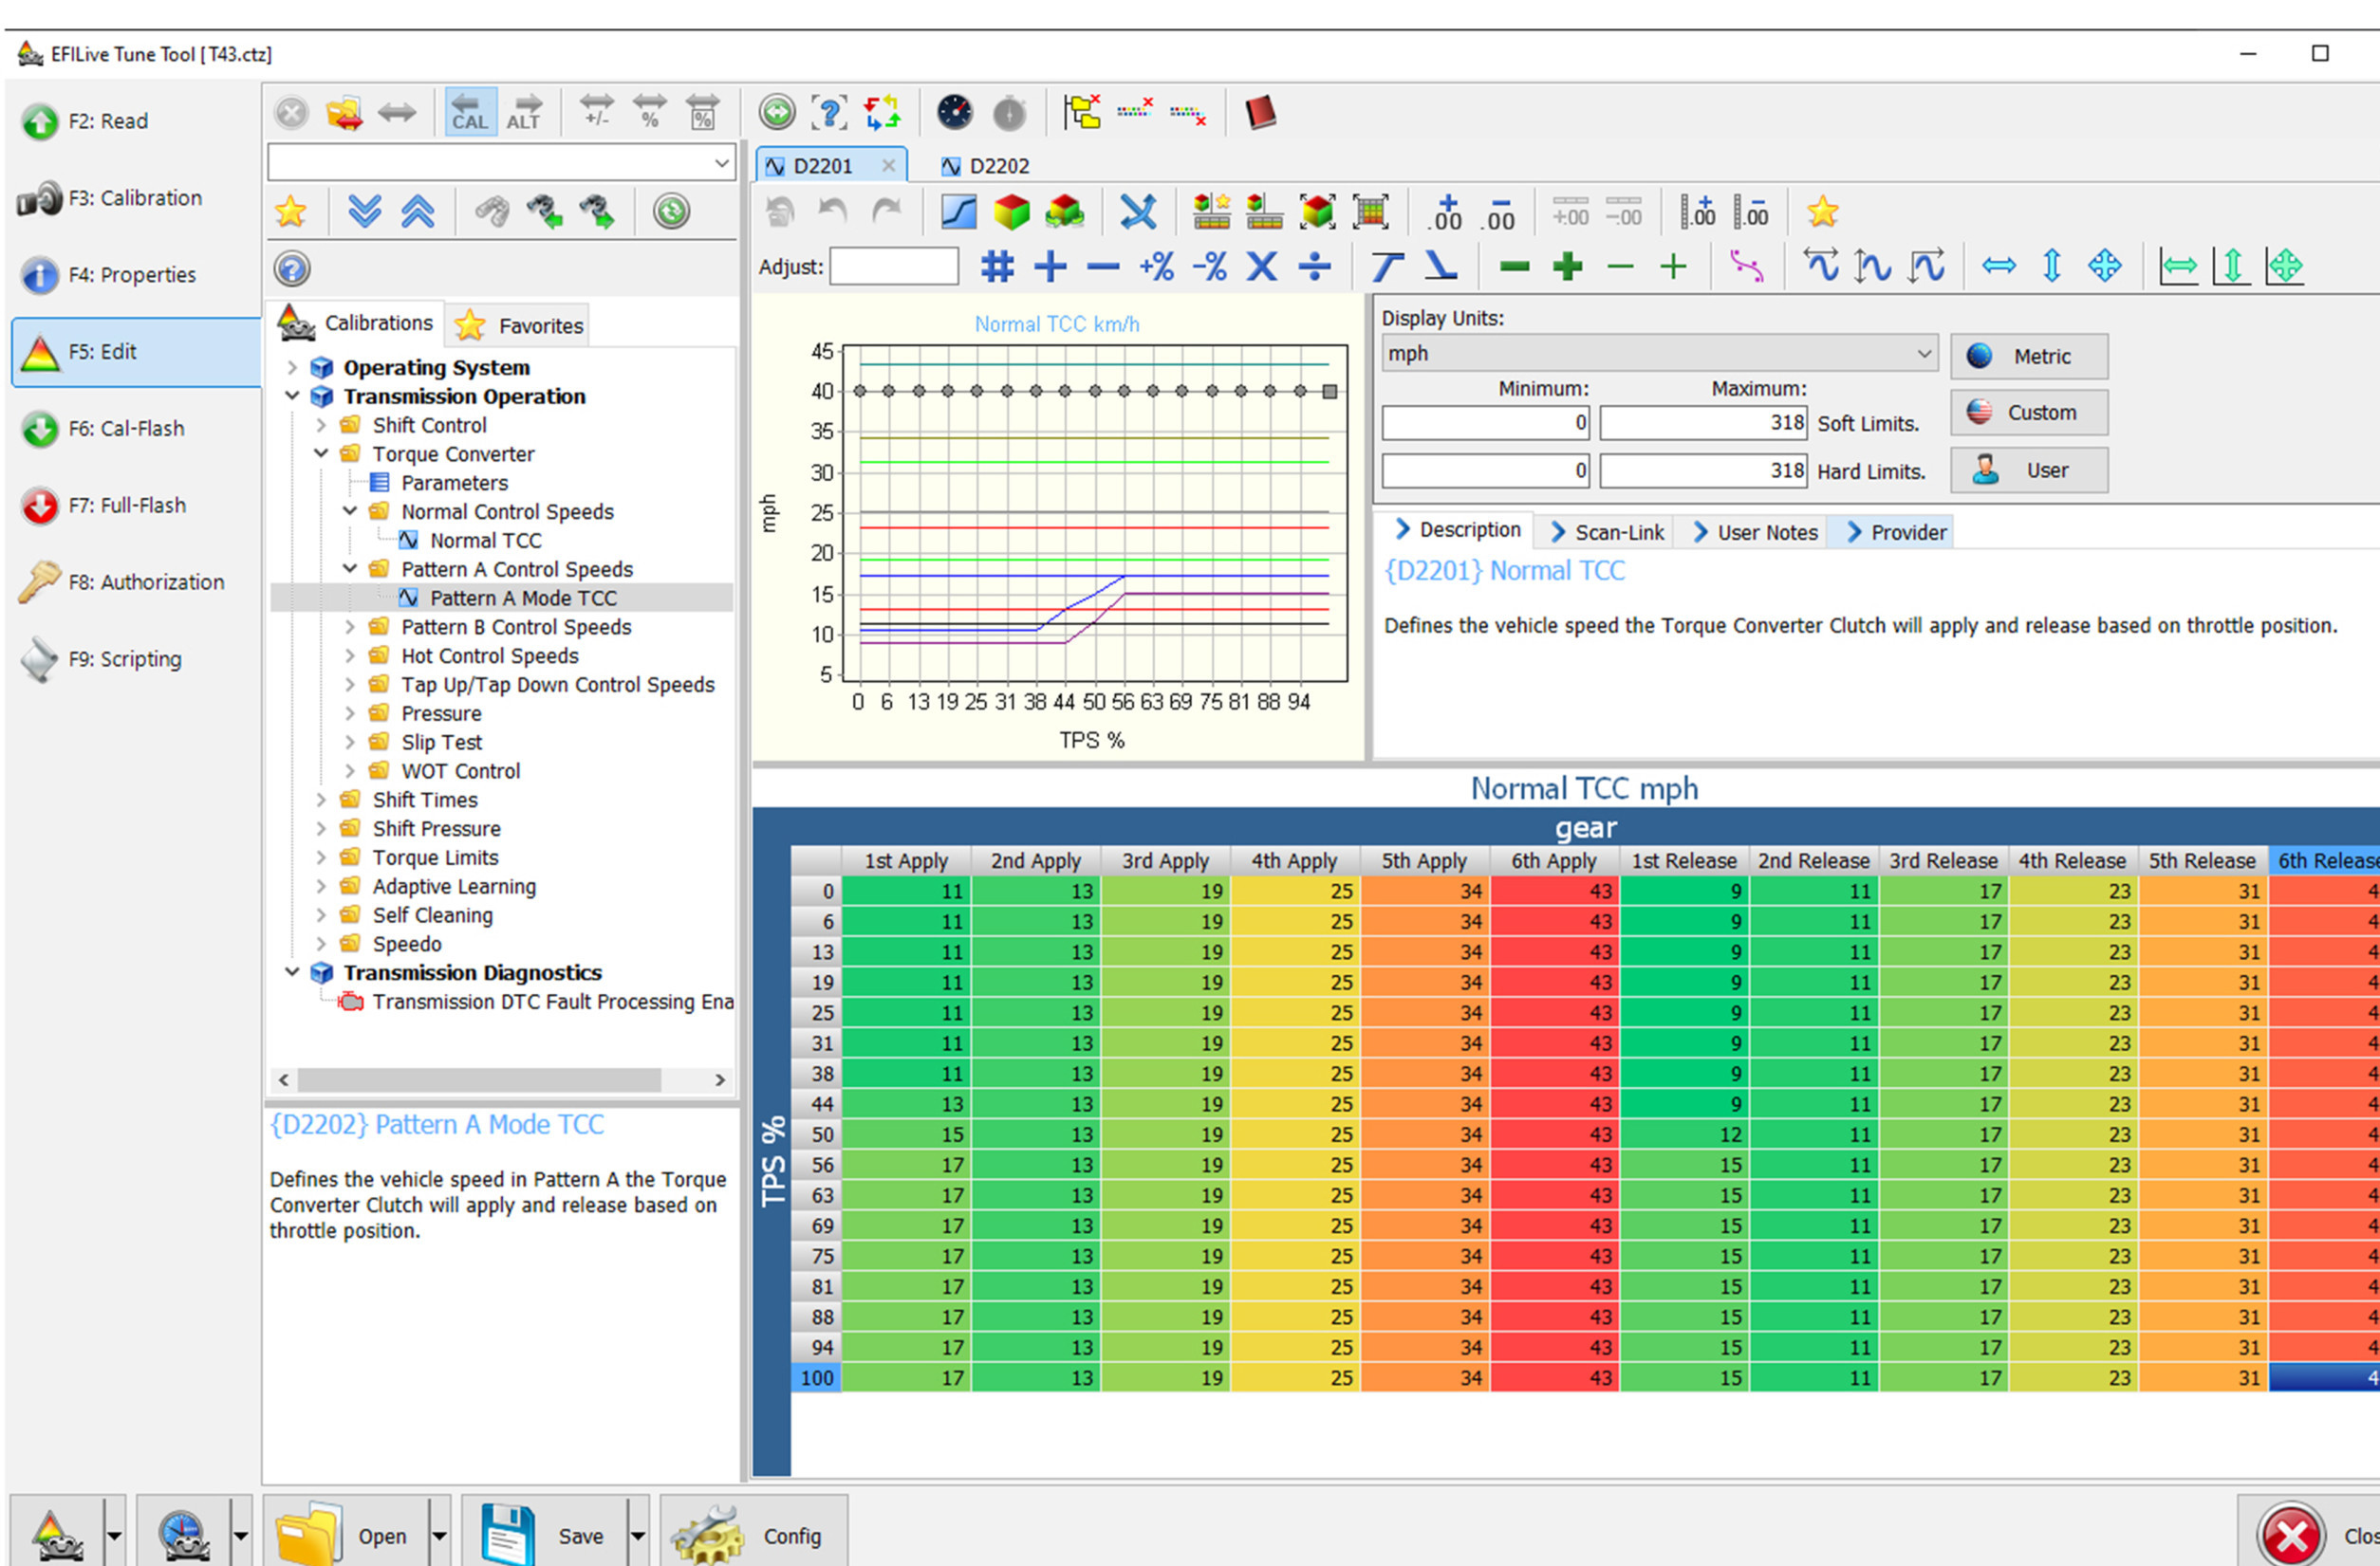This screenshot has width=2380, height=1566.
Task: Click the Save button
Action: tap(545, 1535)
